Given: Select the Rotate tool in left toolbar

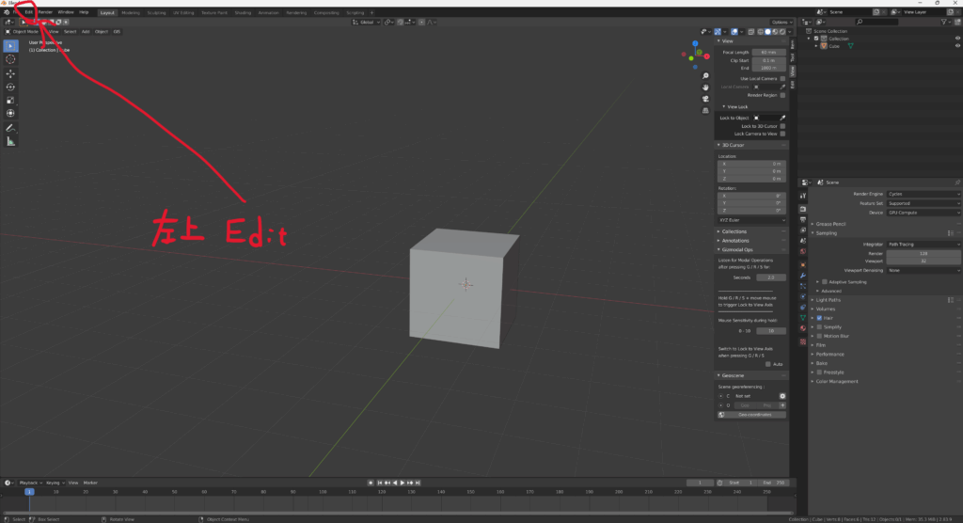Looking at the screenshot, I should coord(11,87).
